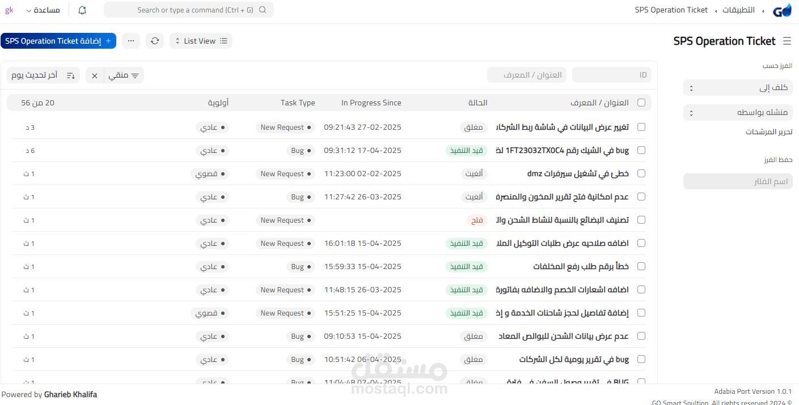This screenshot has width=799, height=405.
Task: Click 'فتح' status badge of تصنيف البضائع row
Action: 477,220
